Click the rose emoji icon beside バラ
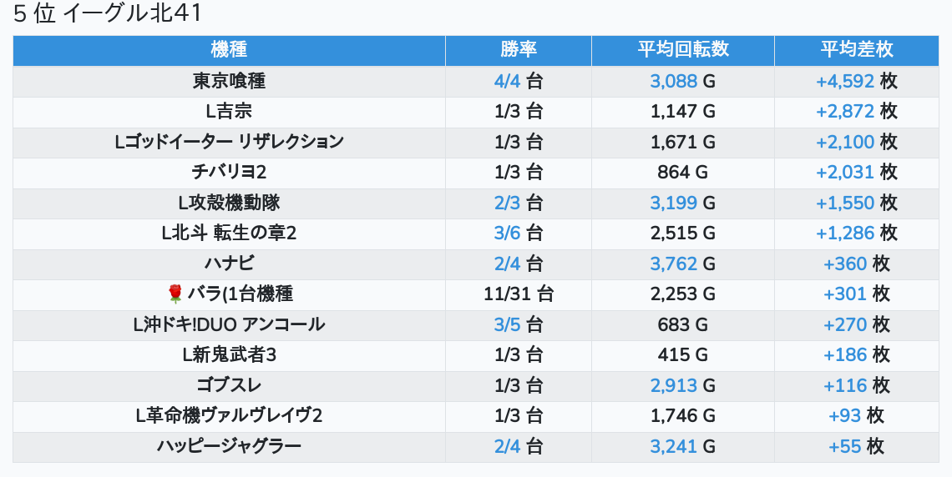 tap(175, 294)
